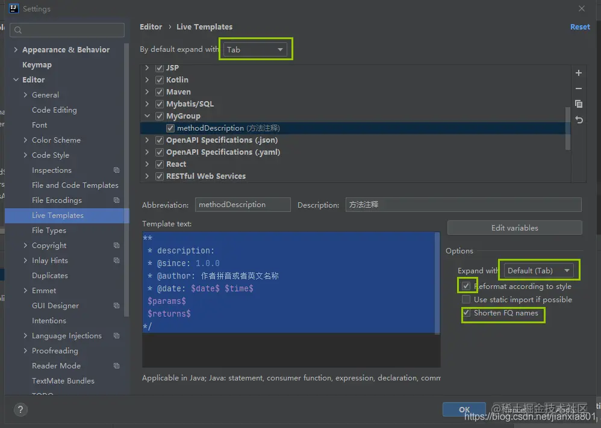601x428 pixels.
Task: Toggle the Kotlin template group checkbox
Action: point(160,79)
